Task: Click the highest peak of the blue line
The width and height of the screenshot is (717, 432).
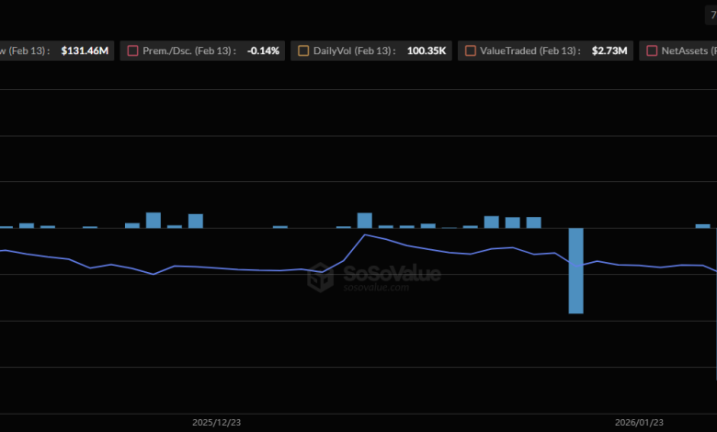Action: point(365,235)
